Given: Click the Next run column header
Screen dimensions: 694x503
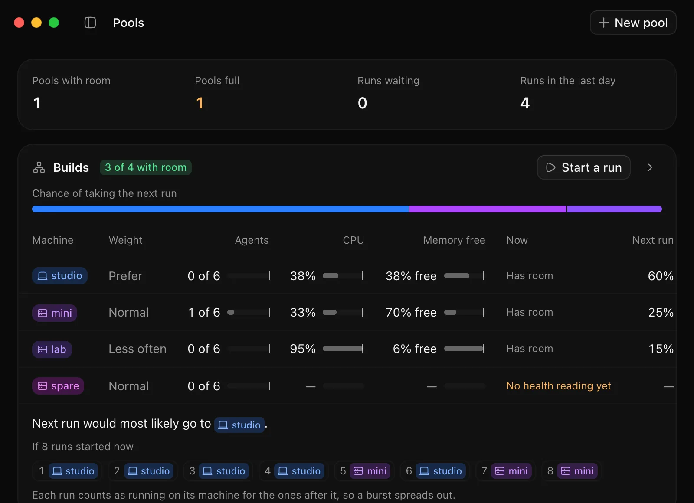Looking at the screenshot, I should (653, 240).
